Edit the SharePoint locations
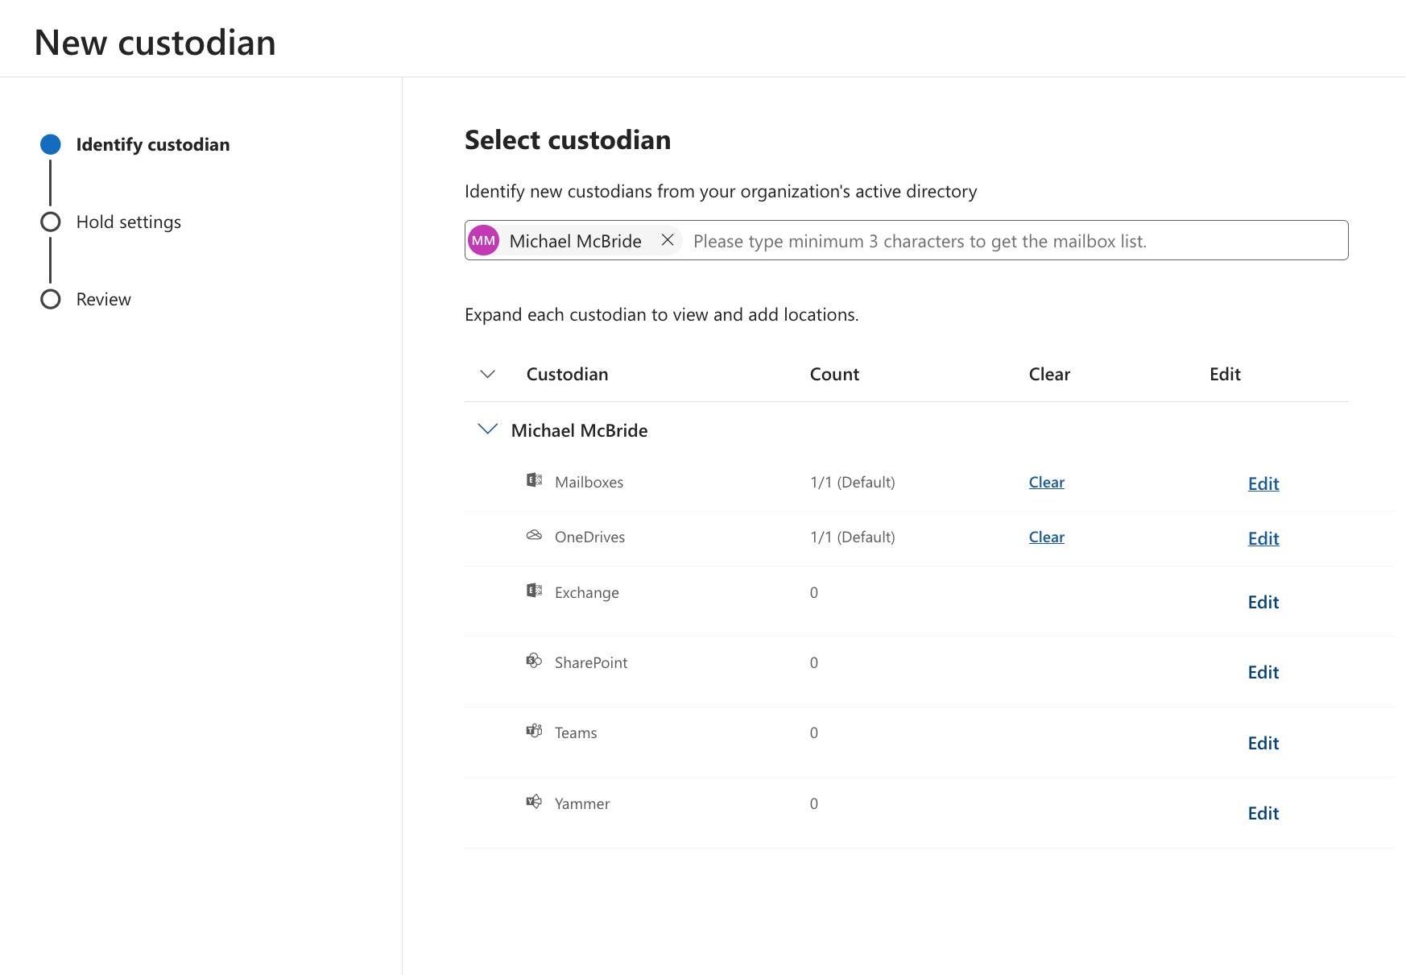Image resolution: width=1406 pixels, height=975 pixels. coord(1263,672)
